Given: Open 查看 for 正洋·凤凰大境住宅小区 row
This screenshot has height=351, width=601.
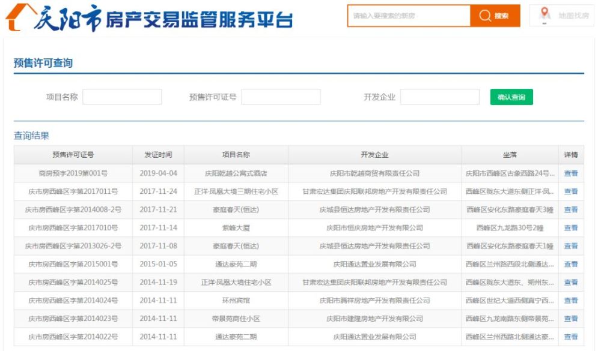Looking at the screenshot, I should coord(571,283).
